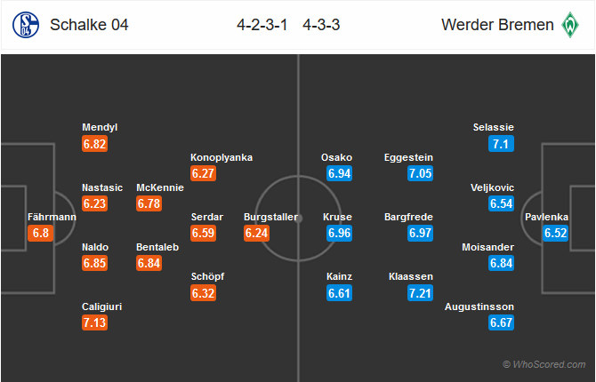
Task: Open the WhoScored.com watermark link
Action: click(544, 364)
